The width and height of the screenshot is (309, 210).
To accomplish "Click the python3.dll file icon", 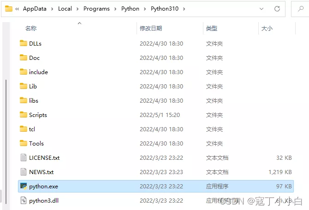I will click(24, 200).
